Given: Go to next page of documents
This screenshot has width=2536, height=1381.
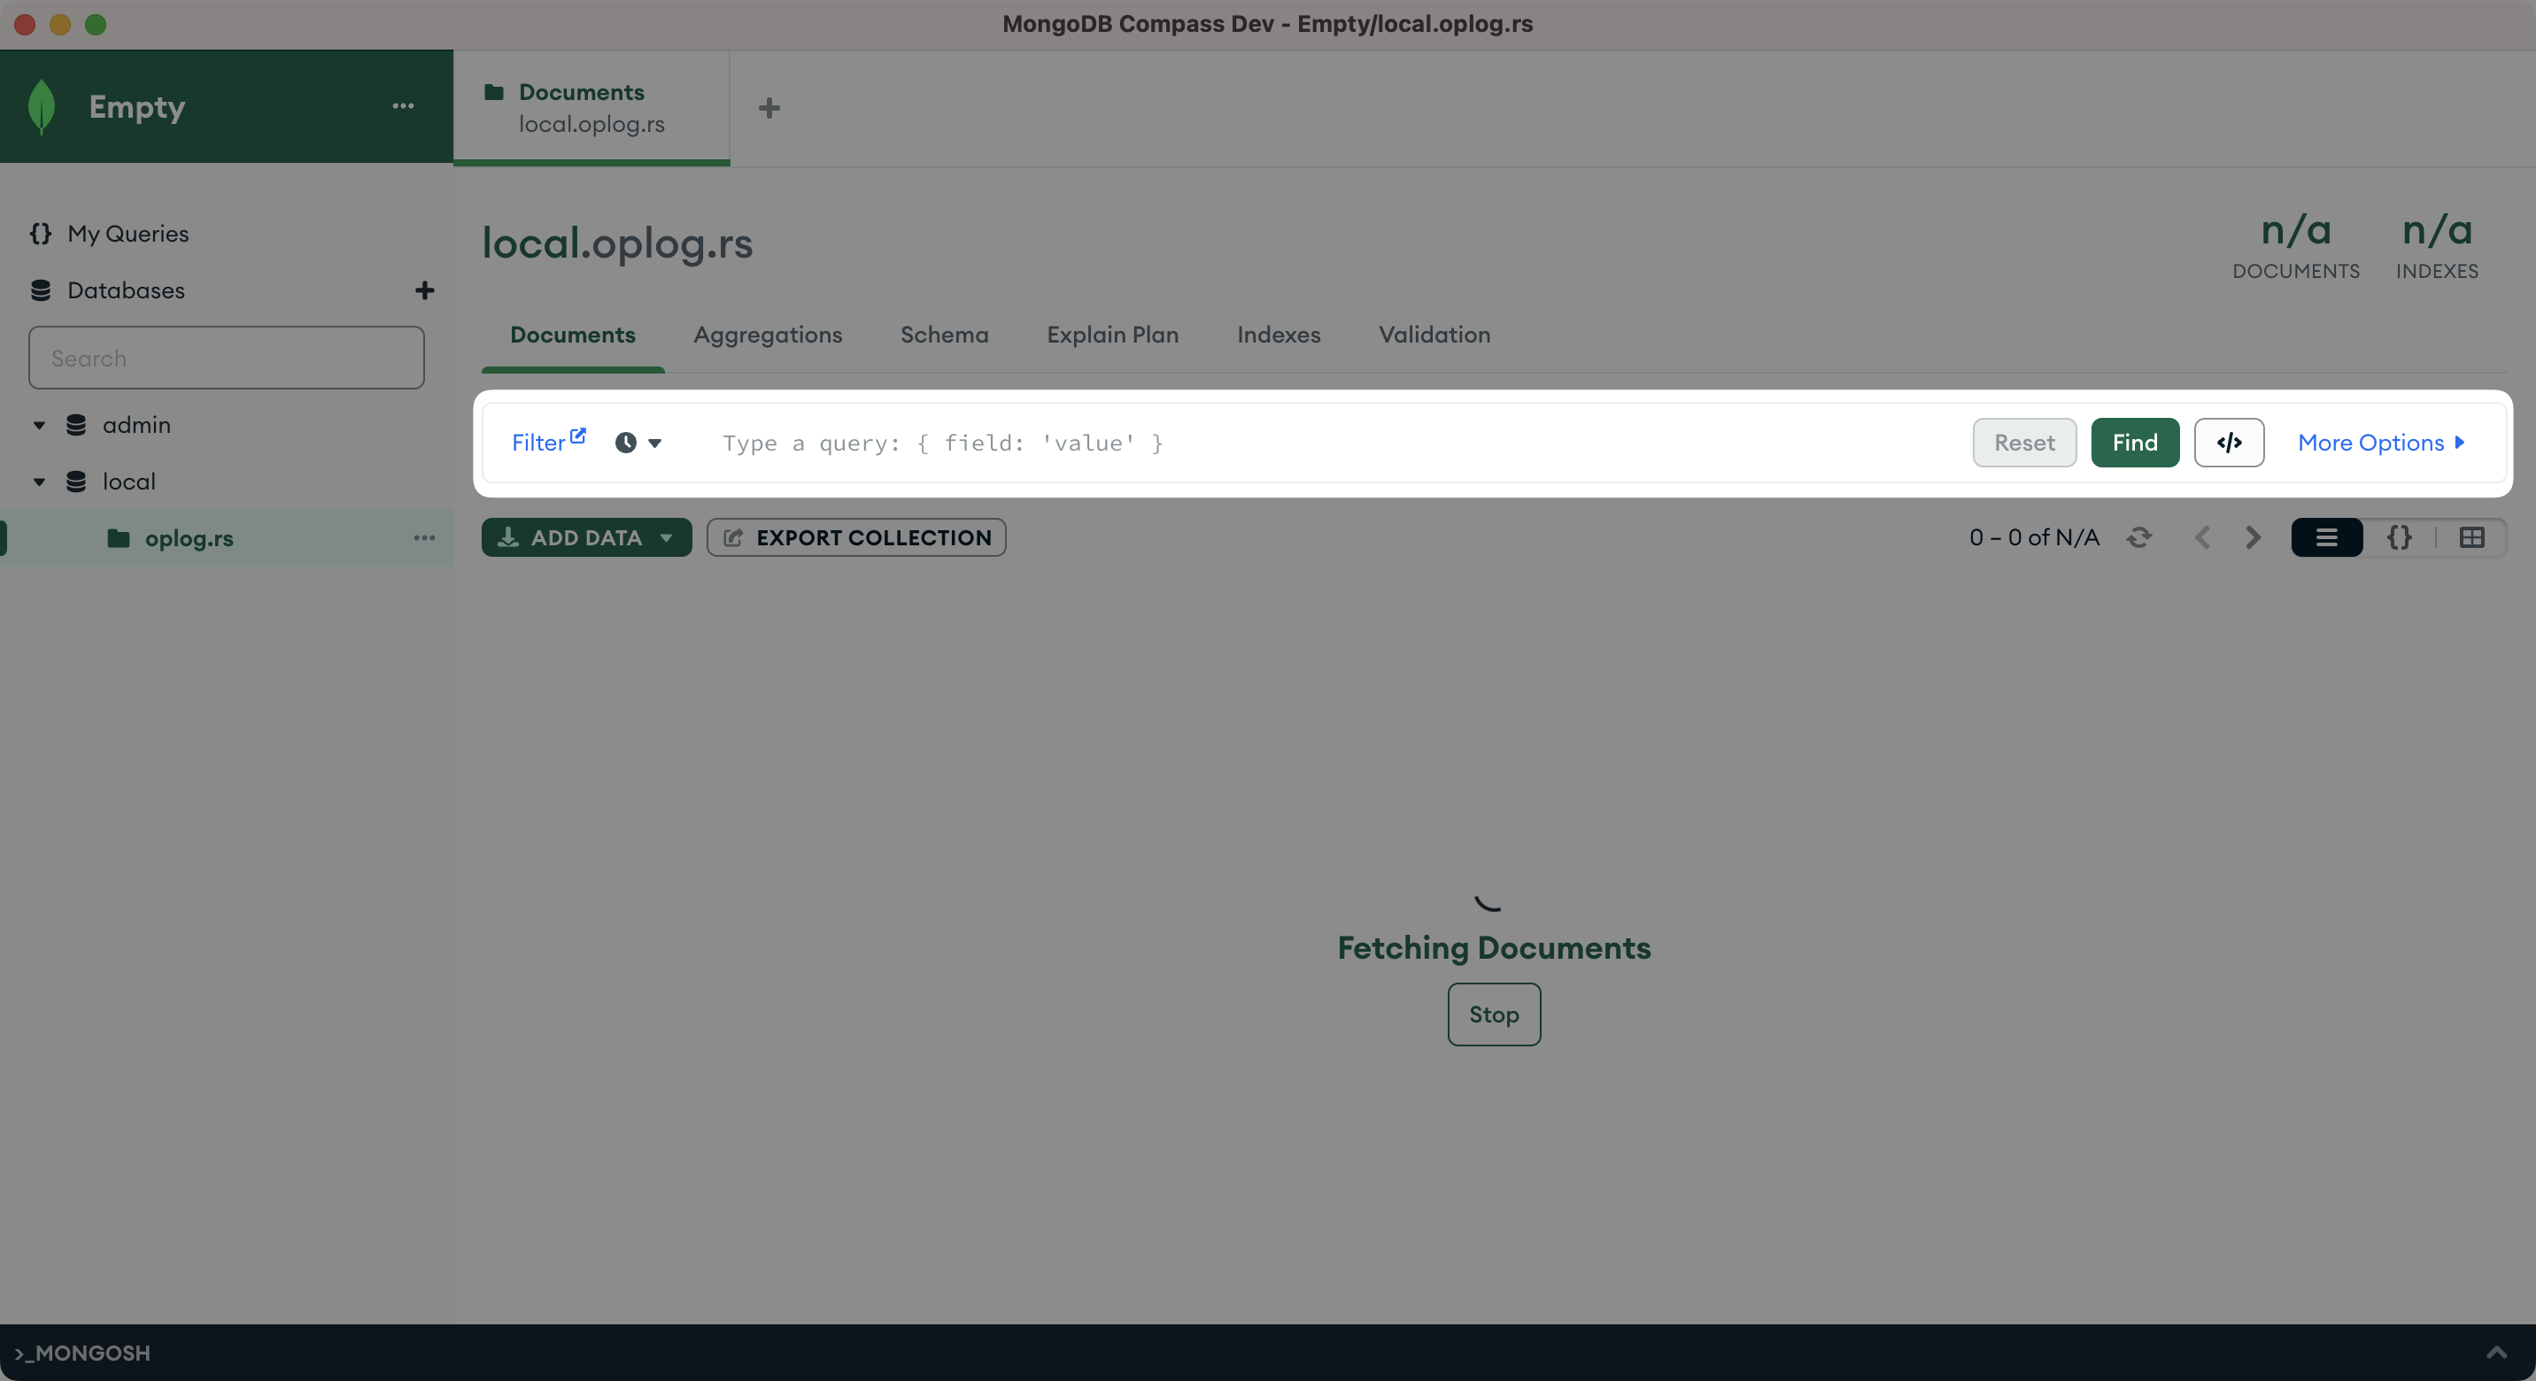Looking at the screenshot, I should tap(2252, 537).
